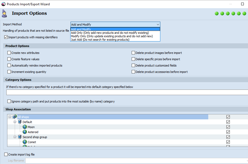
Task: Uncheck the Asteroid shop association checkbox
Action: click(228, 132)
